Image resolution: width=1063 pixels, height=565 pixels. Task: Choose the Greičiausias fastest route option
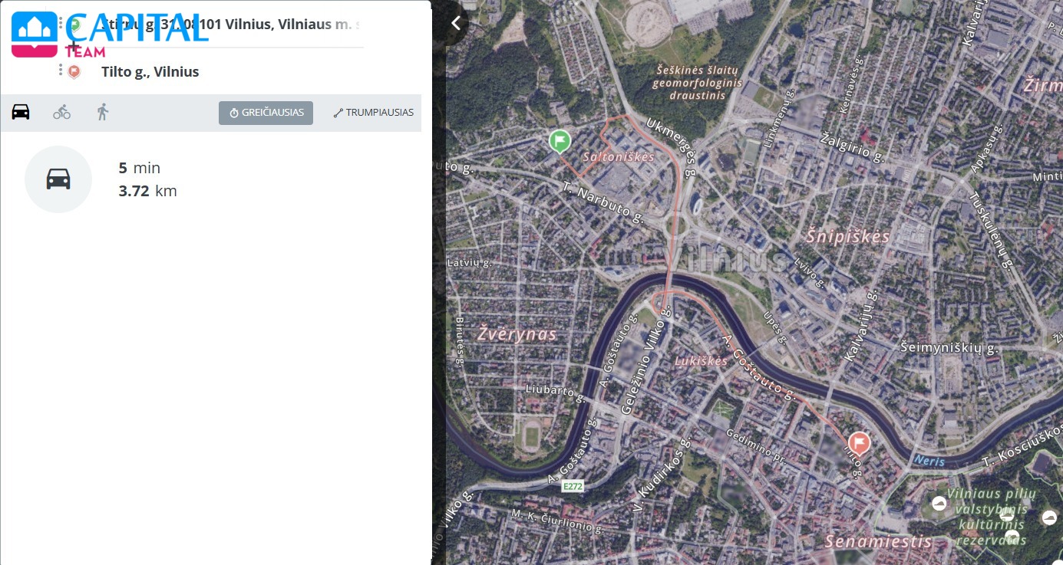266,113
